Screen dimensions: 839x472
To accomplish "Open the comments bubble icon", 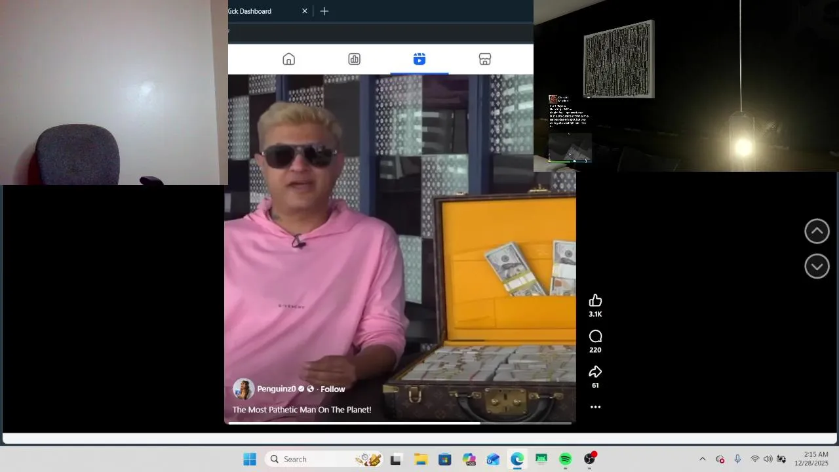I will [595, 336].
